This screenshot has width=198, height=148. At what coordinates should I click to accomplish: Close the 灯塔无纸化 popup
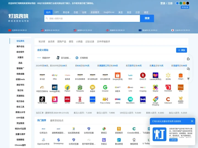coord(192,121)
